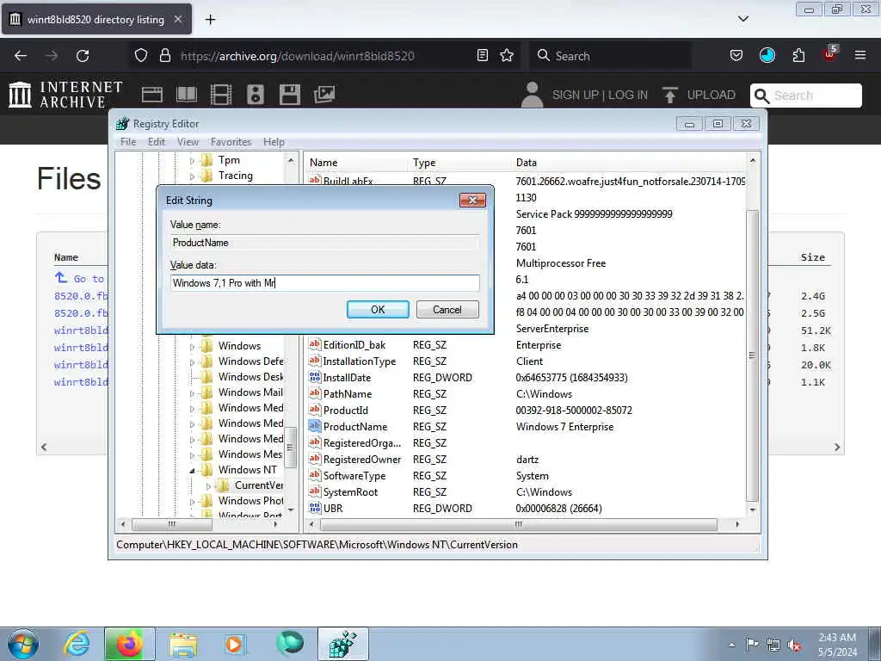The image size is (881, 661).
Task: Toggle Firefox reader view icon
Action: click(482, 56)
